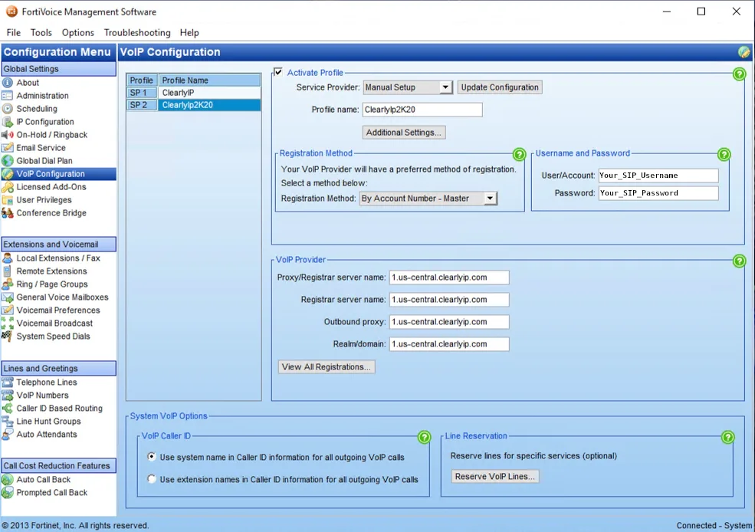The height and width of the screenshot is (532, 755).
Task: Open the Ring / Page Groups icon
Action: pos(8,284)
